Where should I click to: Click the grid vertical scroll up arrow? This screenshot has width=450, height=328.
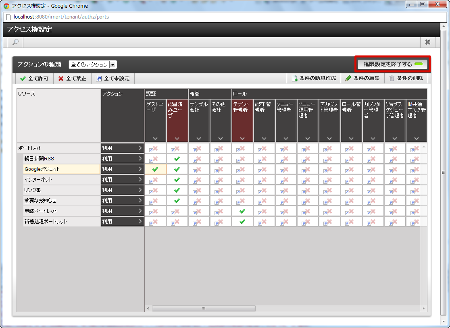click(x=424, y=147)
